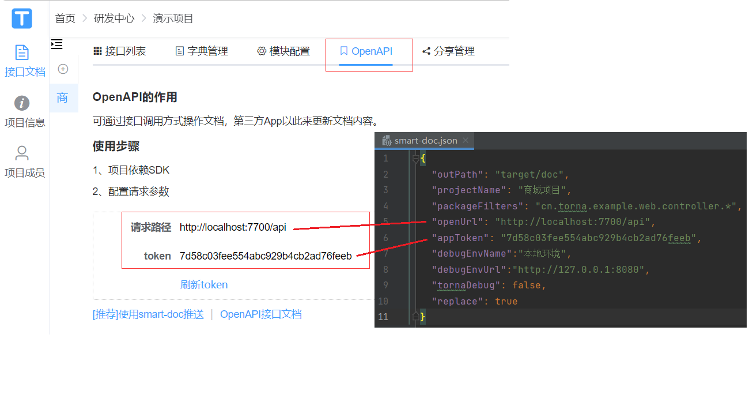Click 2、配置请求参数 step text
This screenshot has width=749, height=402.
(131, 191)
